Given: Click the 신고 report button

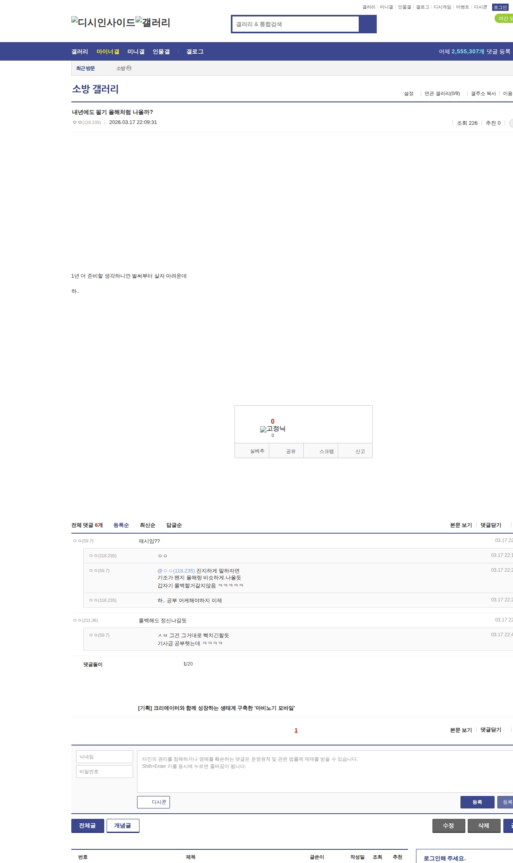Looking at the screenshot, I should [355, 451].
